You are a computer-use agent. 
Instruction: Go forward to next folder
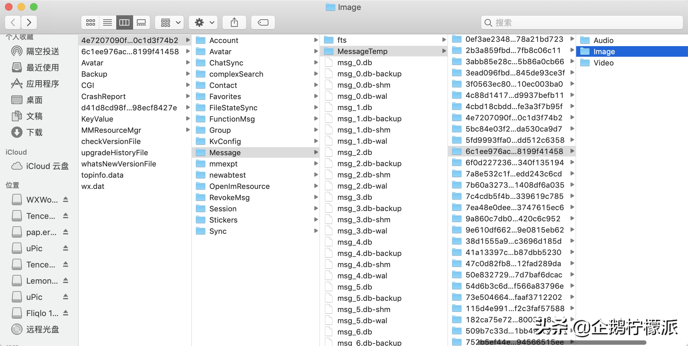pyautogui.click(x=29, y=22)
